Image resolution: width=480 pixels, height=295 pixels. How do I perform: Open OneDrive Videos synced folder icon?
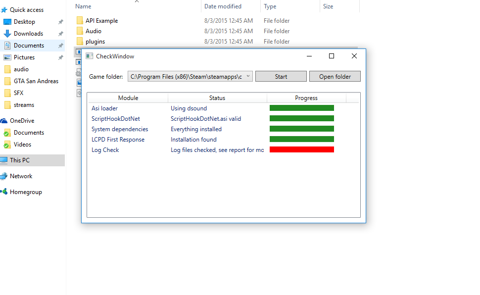7,145
